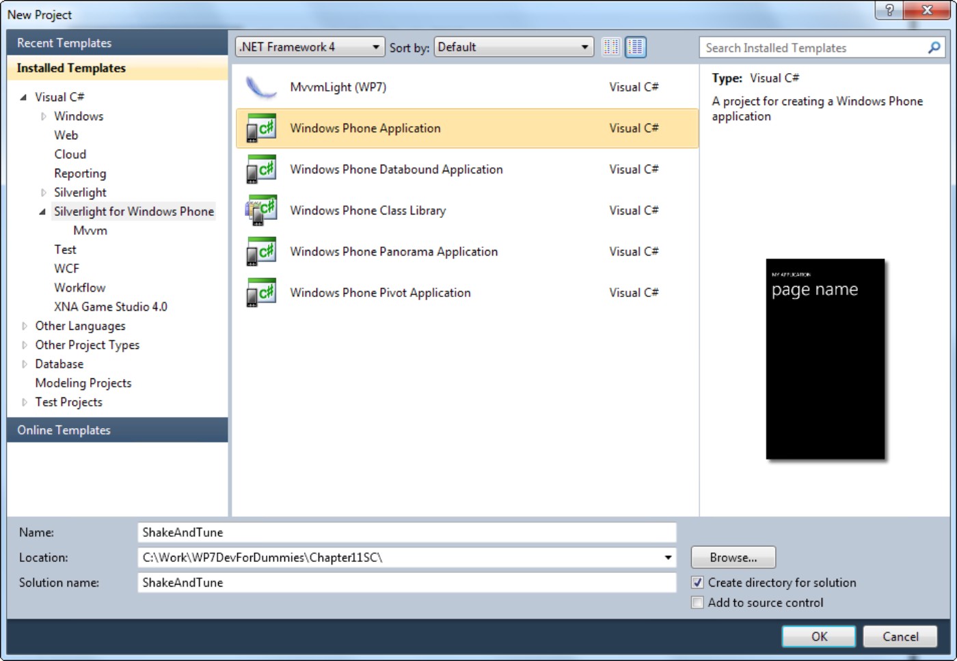The height and width of the screenshot is (661, 957).
Task: Select the Web tree item
Action: point(66,135)
